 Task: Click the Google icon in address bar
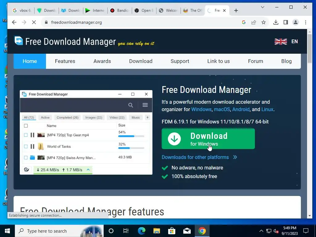point(244,22)
